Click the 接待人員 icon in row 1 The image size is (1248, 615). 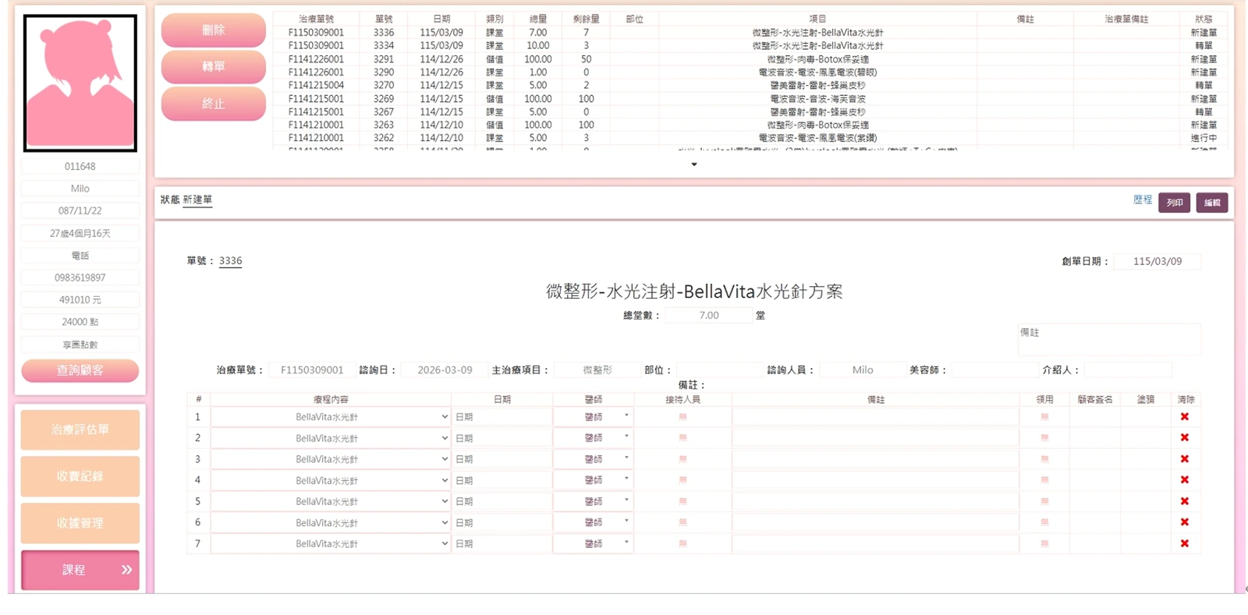coord(682,417)
